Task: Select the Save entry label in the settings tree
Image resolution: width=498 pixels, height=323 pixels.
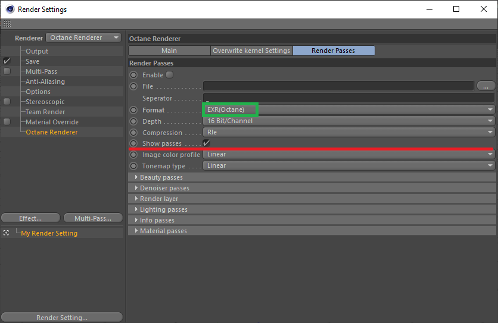Action: [x=32, y=61]
